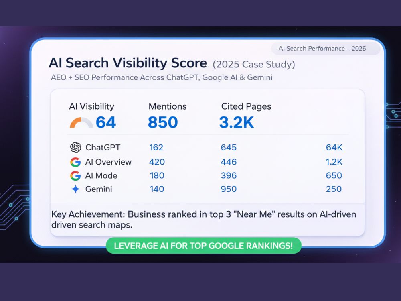Click the Google logo beside AI Mode
The image size is (401, 301).
75,176
